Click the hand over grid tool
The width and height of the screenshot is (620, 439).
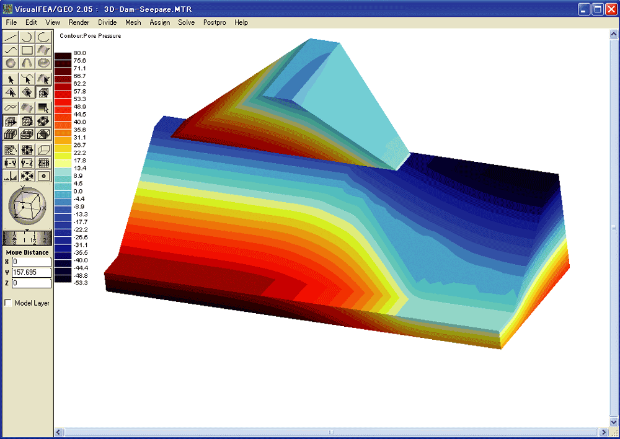[11, 150]
